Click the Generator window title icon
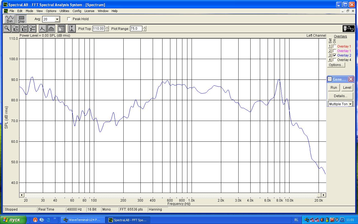 point(330,79)
